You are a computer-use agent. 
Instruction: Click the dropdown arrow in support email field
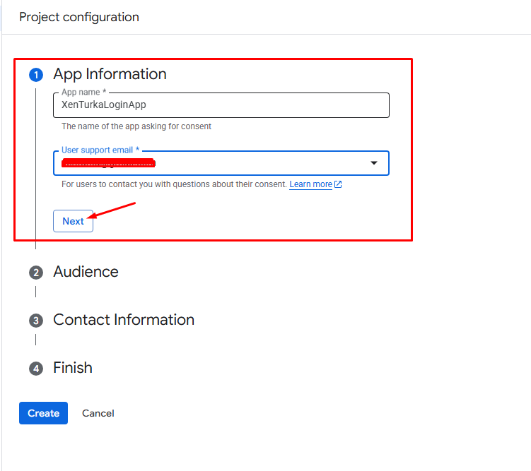click(374, 163)
